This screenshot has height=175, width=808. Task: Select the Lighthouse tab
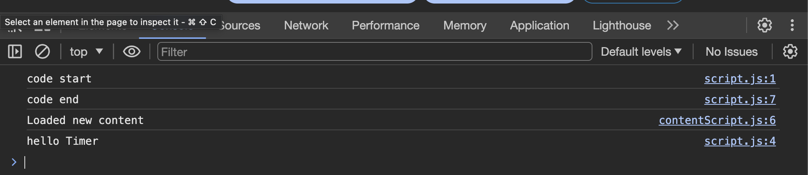622,26
